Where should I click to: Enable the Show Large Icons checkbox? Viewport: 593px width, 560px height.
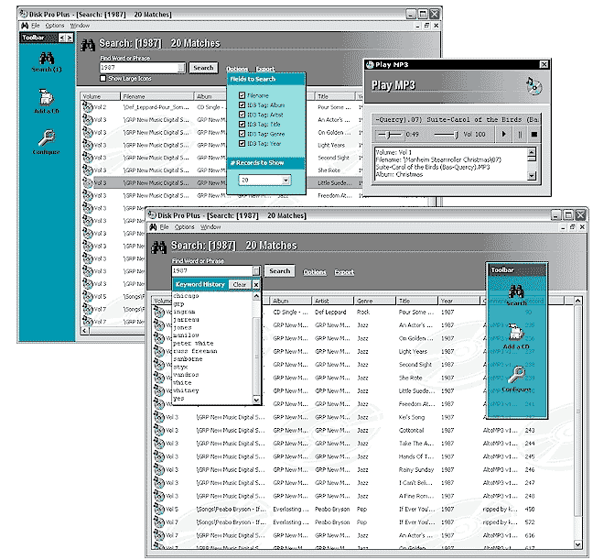(103, 79)
